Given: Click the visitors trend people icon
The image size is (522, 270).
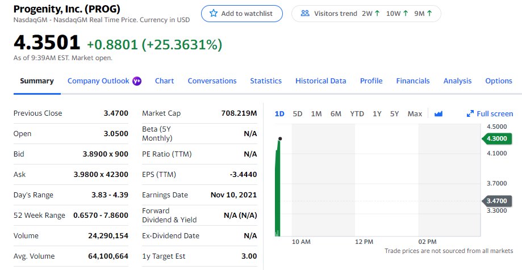Looking at the screenshot, I should 305,13.
